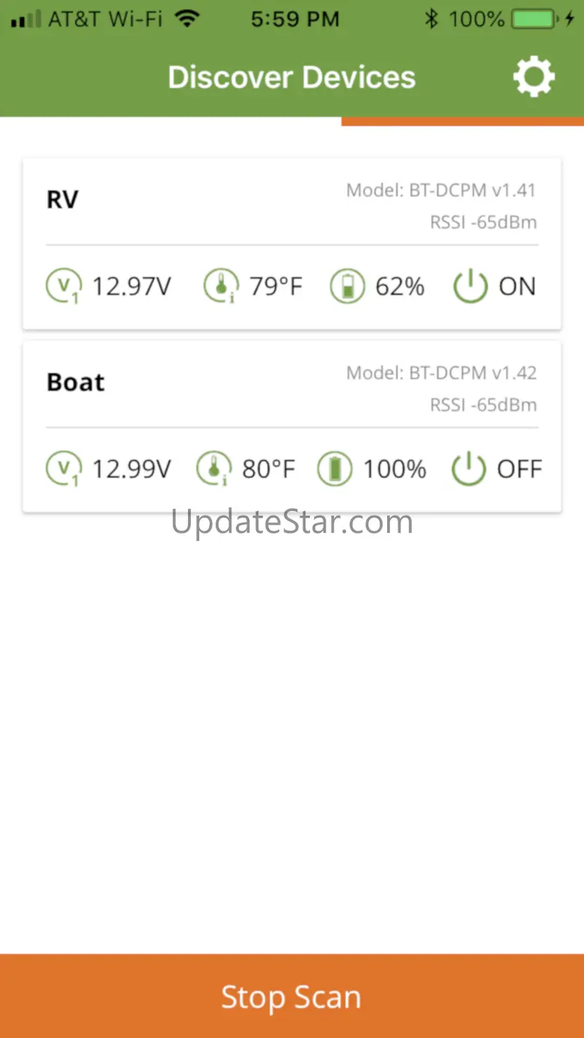
Task: Tap the RV voltage V1 icon
Action: [63, 286]
